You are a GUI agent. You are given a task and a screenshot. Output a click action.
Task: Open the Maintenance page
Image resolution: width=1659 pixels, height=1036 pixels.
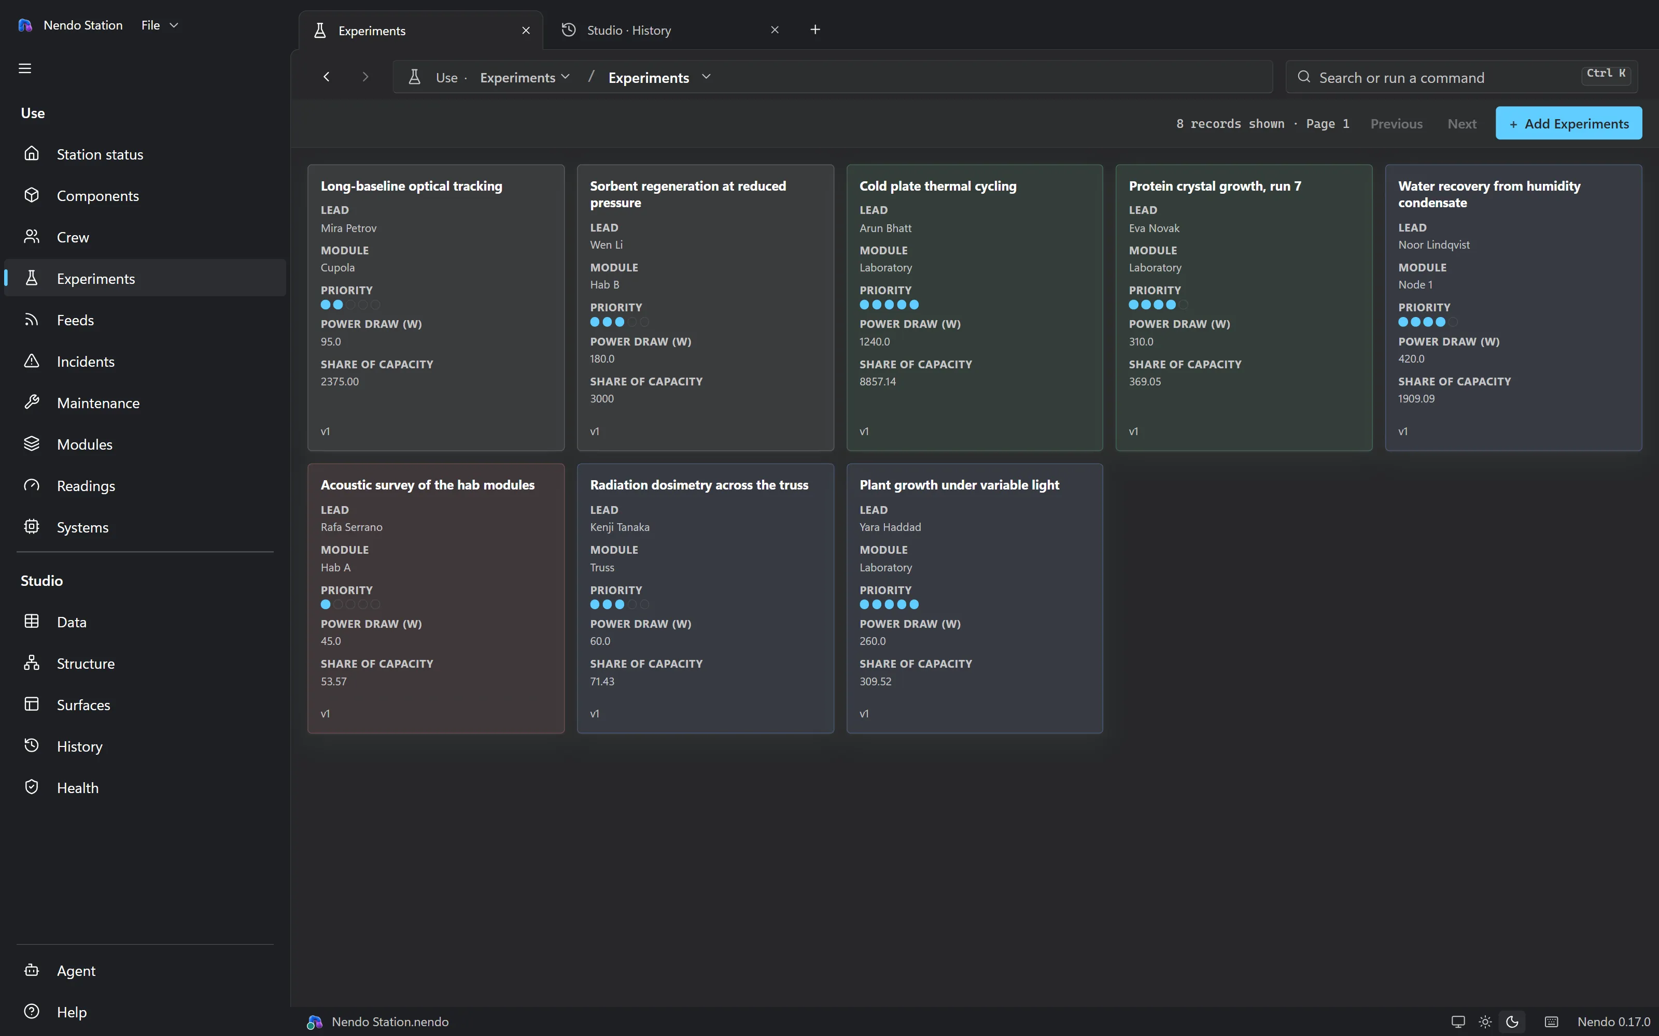click(x=145, y=403)
